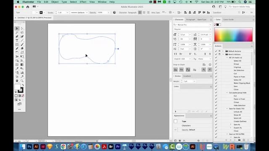
Task: Select the Selection (black arrow) tool
Action: (x=17, y=29)
